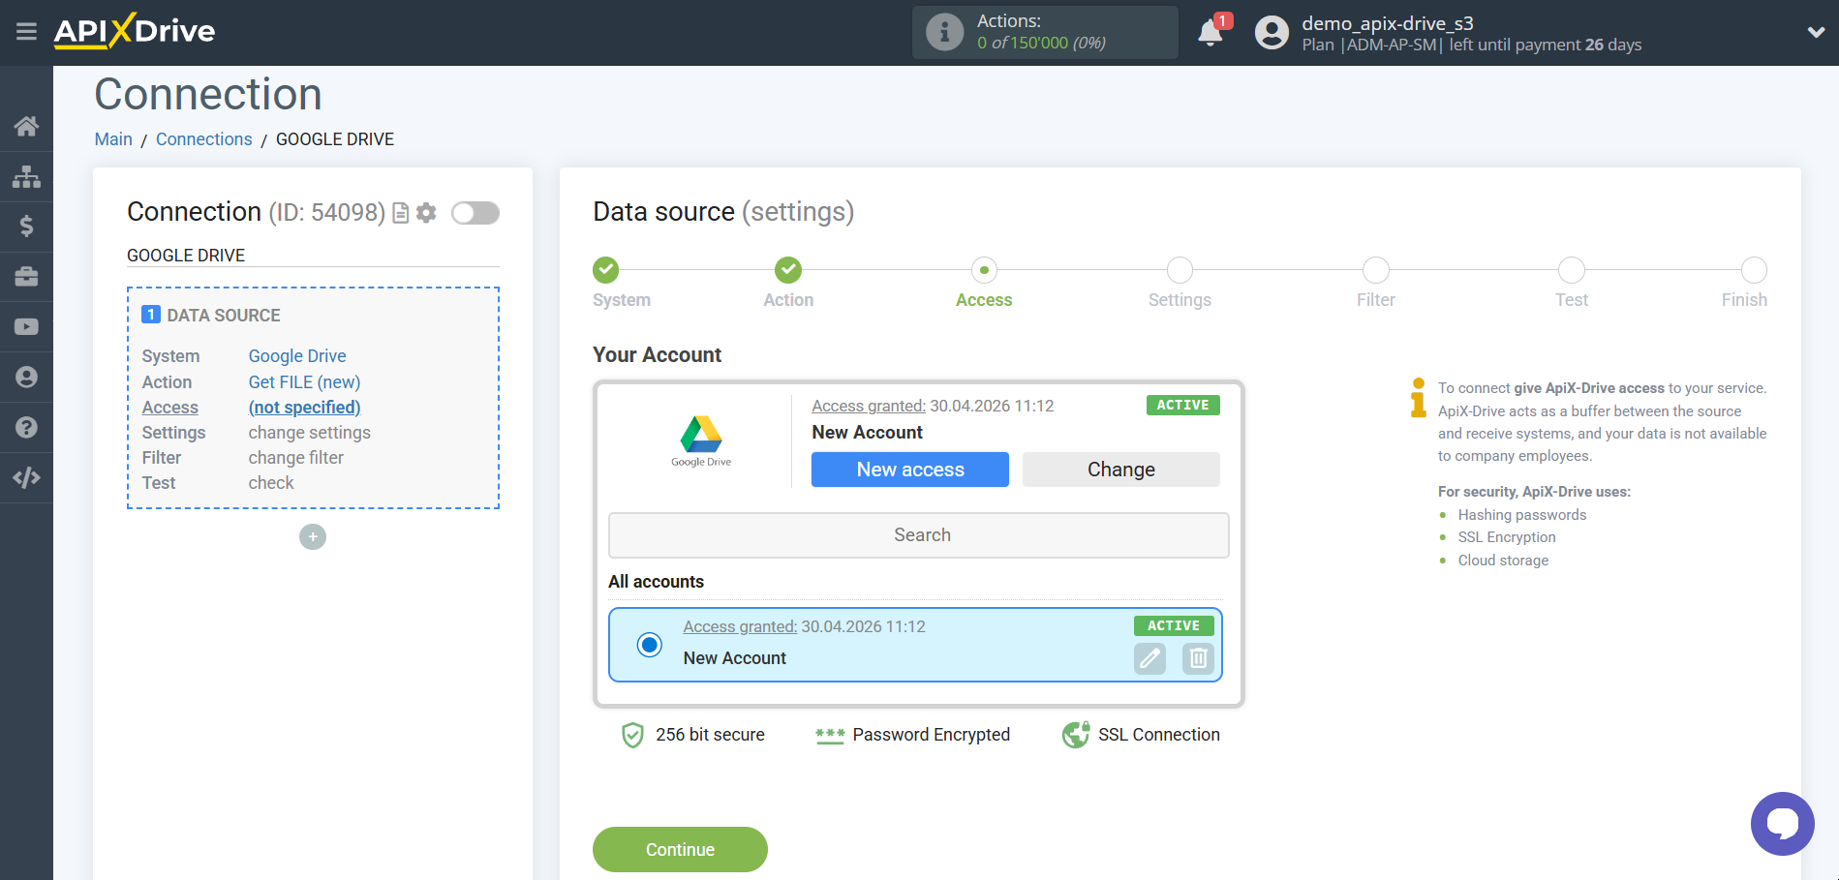
Task: Click 'Access granted' link in All accounts row
Action: (740, 626)
